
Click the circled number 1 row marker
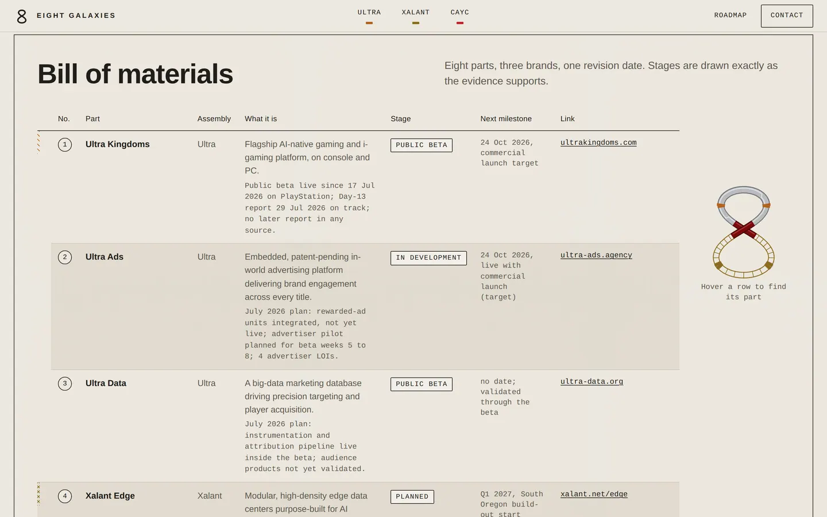(65, 145)
